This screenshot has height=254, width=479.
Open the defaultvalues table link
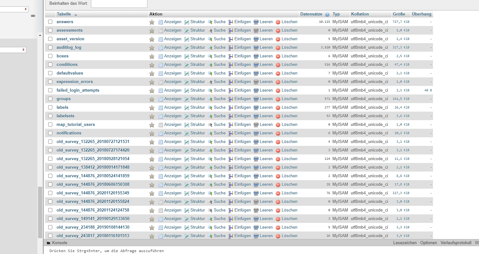click(x=70, y=73)
